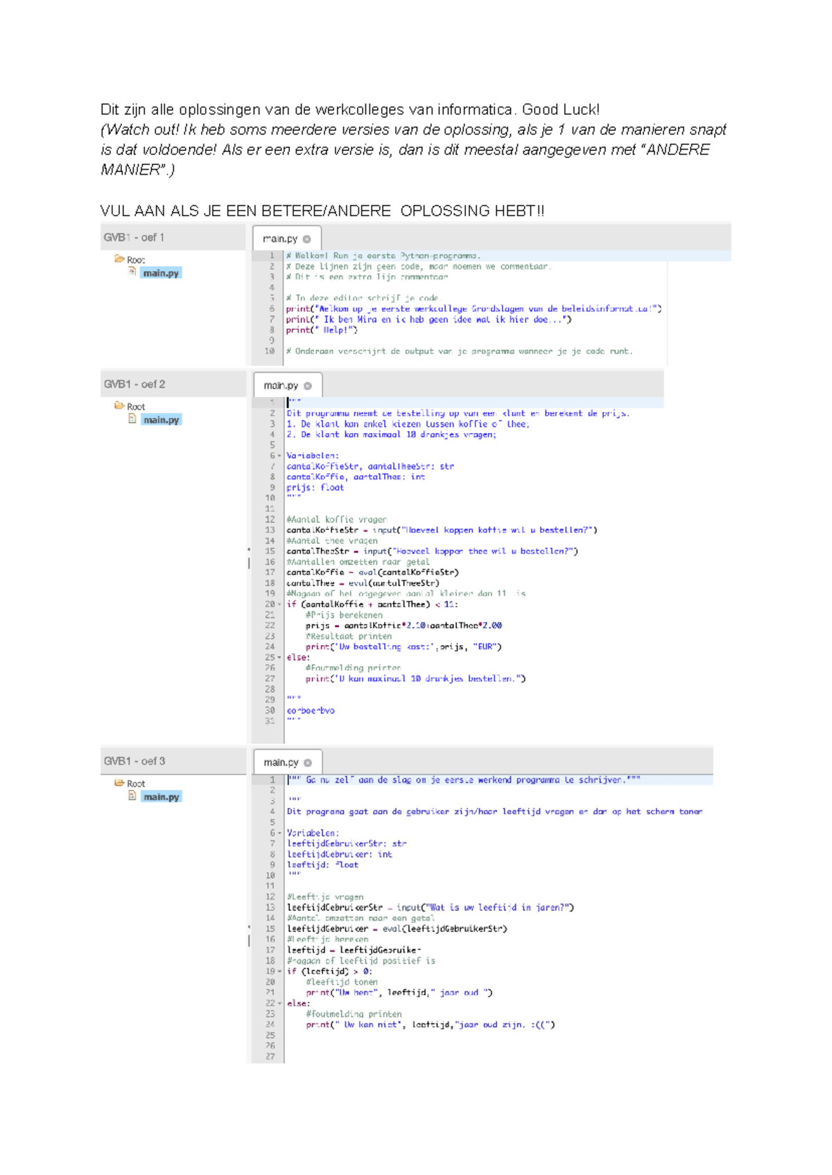Click the 'GVB1 - oef 1' panel title
Screen dimensions: 832x1175
click(x=134, y=238)
